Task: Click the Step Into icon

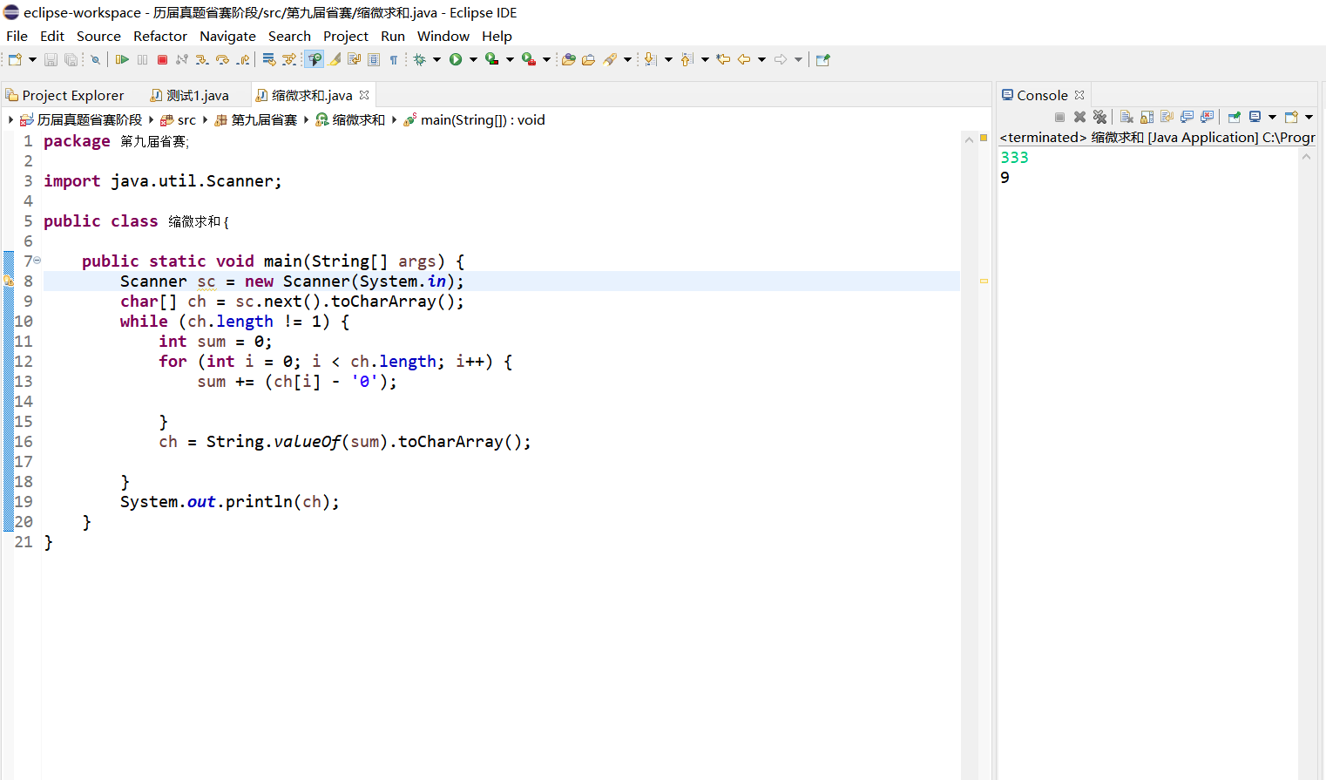Action: click(x=202, y=59)
